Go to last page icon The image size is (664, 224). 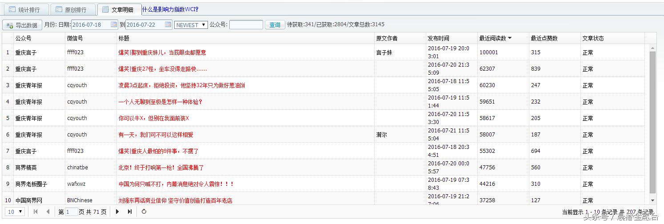click(129, 212)
